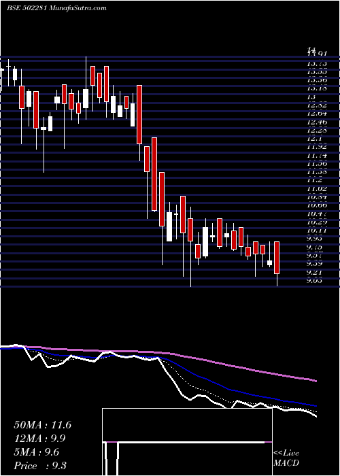The height and width of the screenshot is (476, 340).
Task: Select the 12MA : 9.9 reading
Action: point(39,439)
